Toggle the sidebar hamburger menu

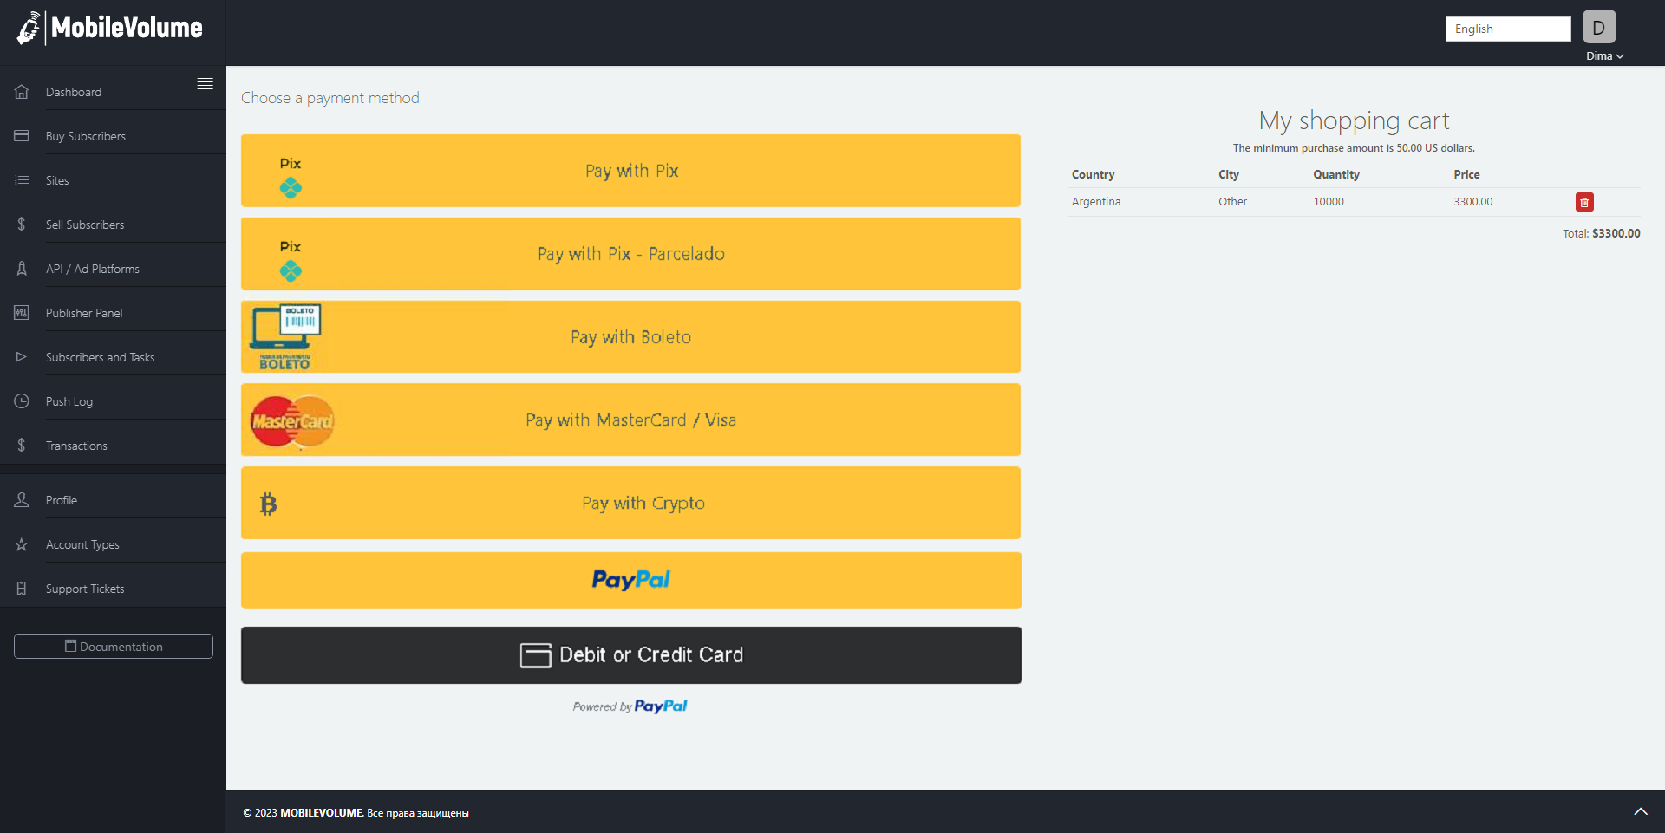(205, 84)
